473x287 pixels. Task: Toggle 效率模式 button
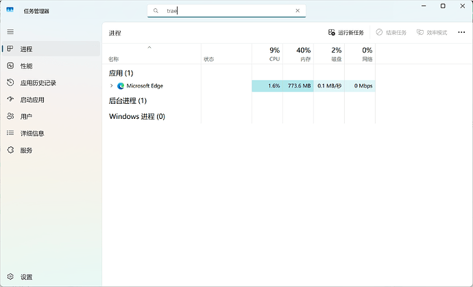pyautogui.click(x=432, y=33)
